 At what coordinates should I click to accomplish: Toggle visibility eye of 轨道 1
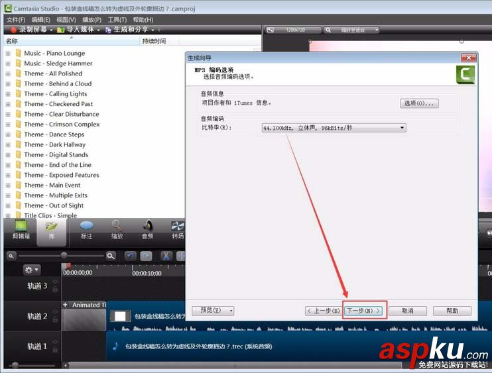coord(55,342)
